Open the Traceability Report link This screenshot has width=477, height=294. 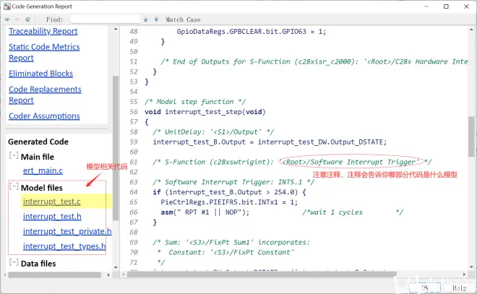(43, 31)
